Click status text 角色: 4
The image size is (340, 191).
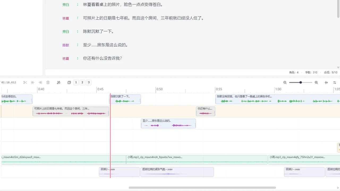pos(294,72)
